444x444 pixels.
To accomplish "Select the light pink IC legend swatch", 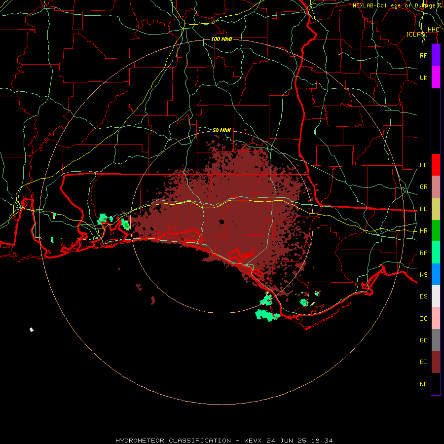I will (436, 318).
